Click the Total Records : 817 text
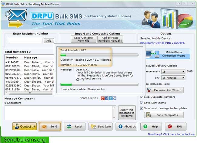 click(x=73, y=50)
